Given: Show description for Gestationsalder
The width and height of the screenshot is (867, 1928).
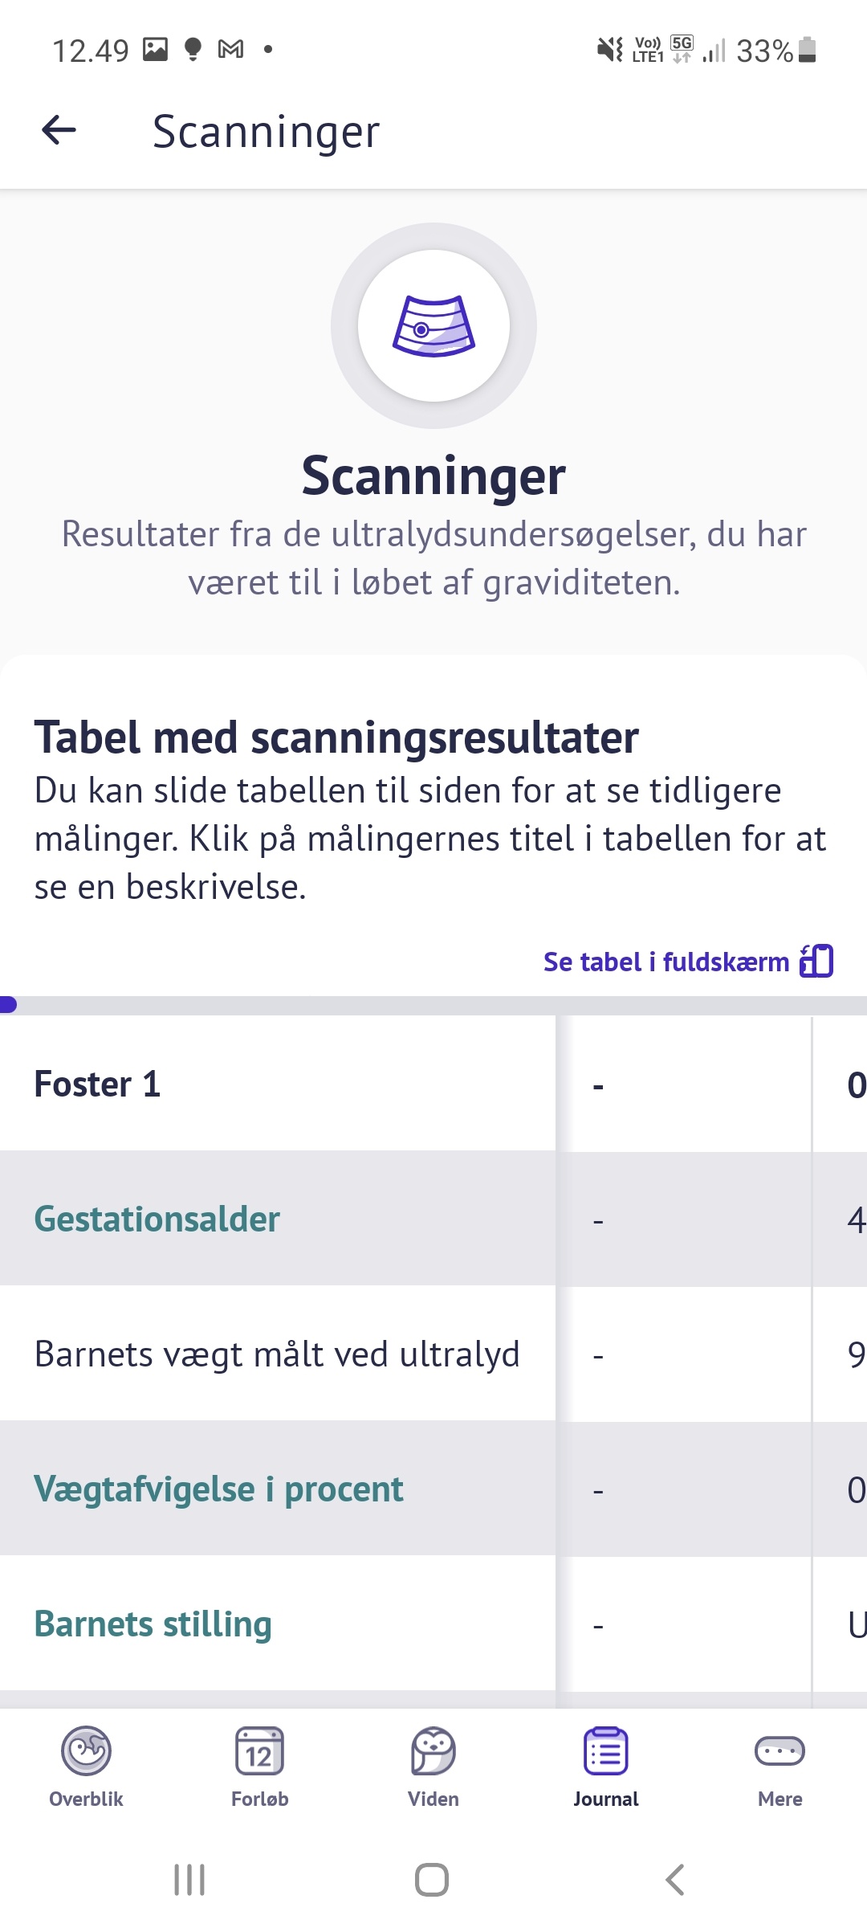Looking at the screenshot, I should coord(157,1219).
